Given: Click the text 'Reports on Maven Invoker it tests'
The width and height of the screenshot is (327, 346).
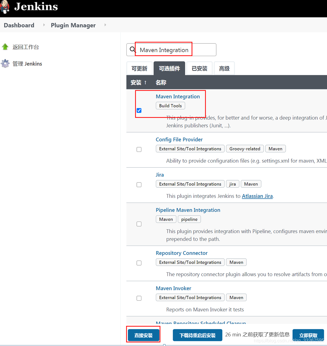Looking at the screenshot, I should (205, 310).
